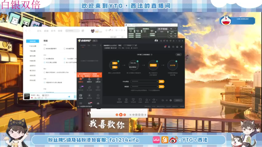Click the speaker icon in streaming companion toolbar
Screen dimensions: 262x147
tap(154, 100)
